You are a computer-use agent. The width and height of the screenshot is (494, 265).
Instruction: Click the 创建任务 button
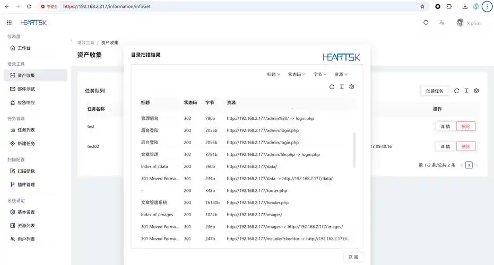[435, 91]
